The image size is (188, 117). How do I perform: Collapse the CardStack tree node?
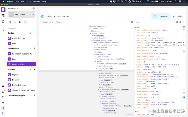pos(94,52)
